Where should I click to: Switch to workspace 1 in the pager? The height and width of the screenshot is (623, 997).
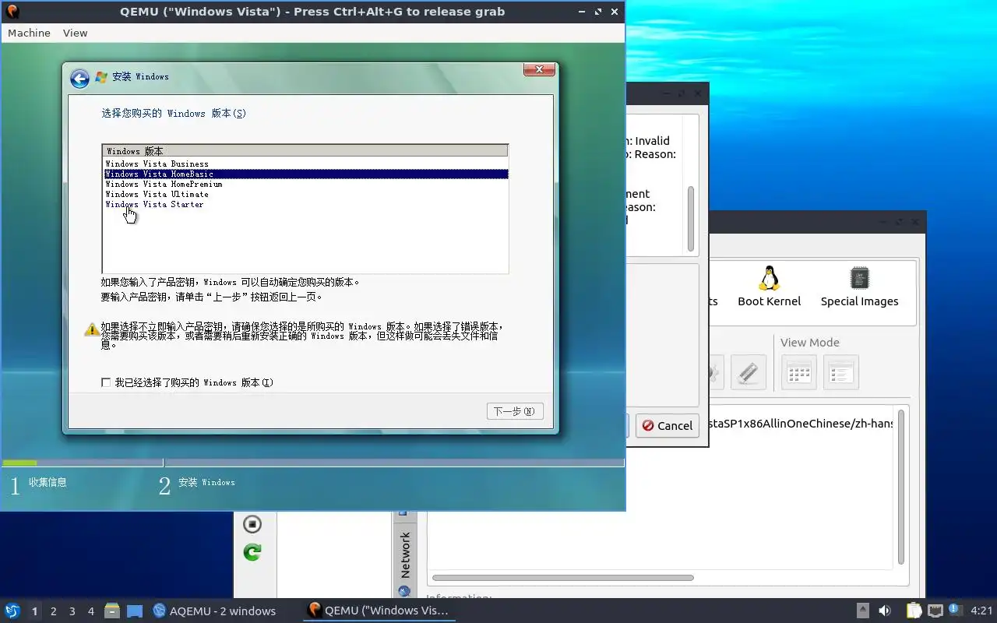point(34,611)
